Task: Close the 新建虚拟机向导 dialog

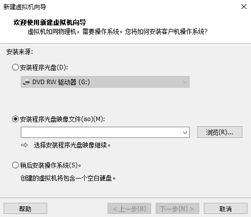Action: click(244, 7)
